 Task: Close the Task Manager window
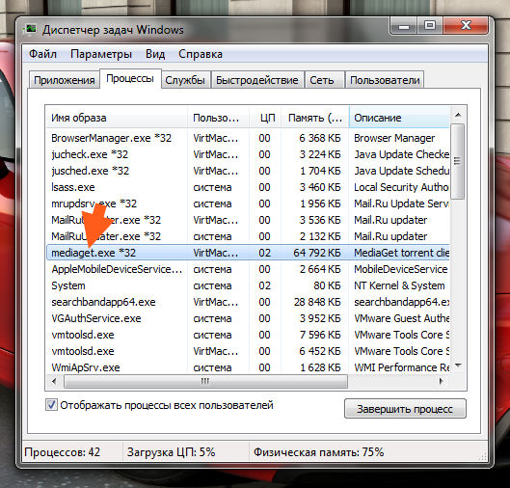point(466,26)
